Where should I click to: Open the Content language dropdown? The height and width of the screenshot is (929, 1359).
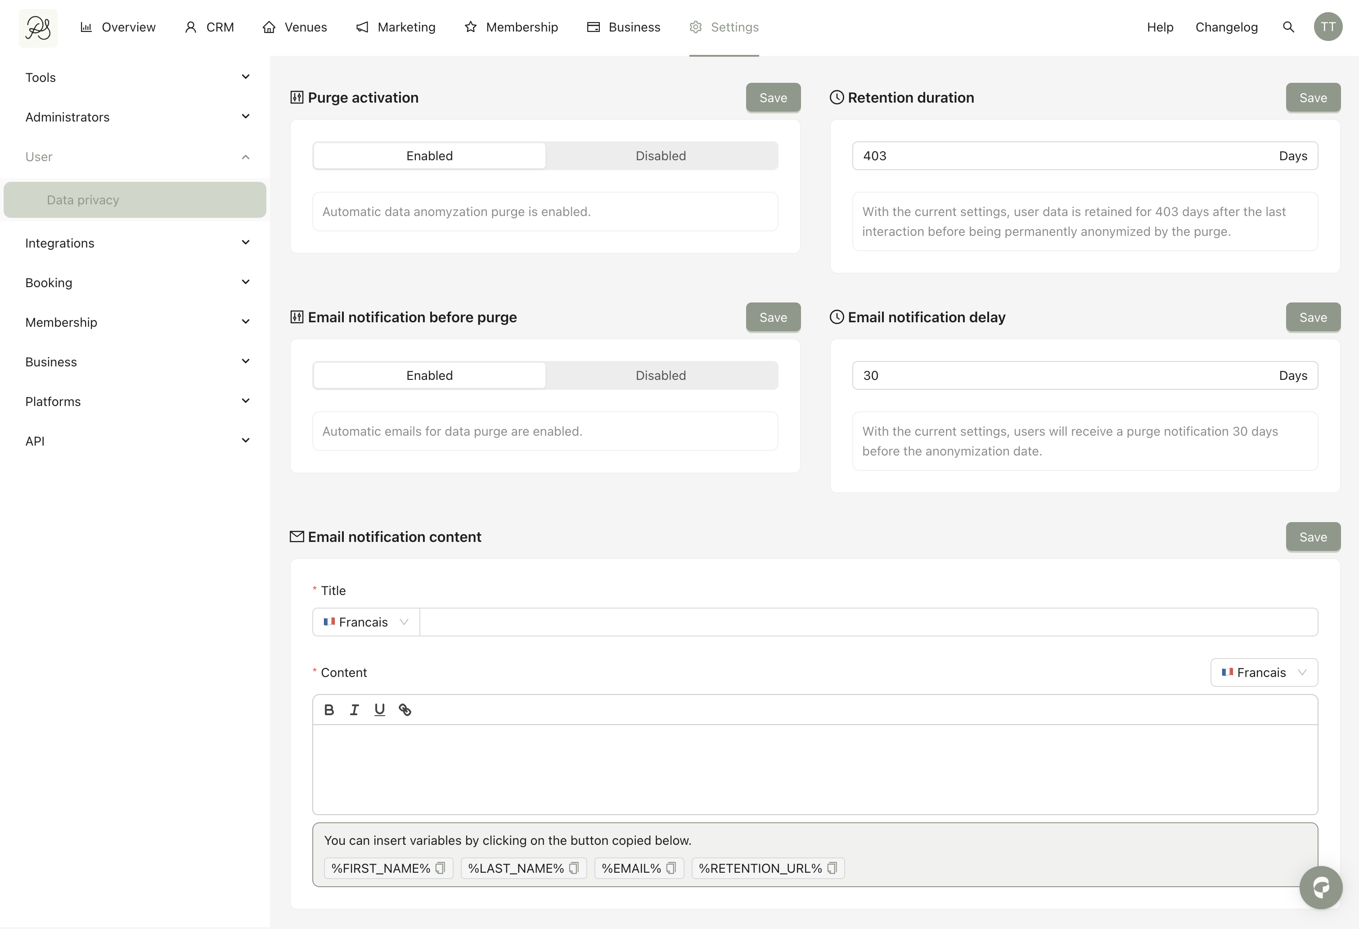(x=1264, y=673)
